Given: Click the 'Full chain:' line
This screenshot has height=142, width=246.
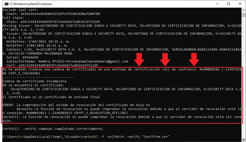Looking at the screenshot, I should click(13, 18).
